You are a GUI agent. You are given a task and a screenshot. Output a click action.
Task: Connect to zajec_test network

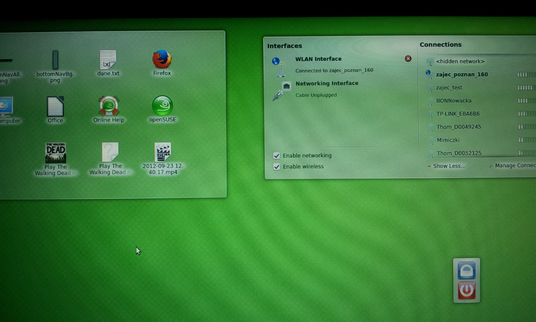click(x=449, y=88)
